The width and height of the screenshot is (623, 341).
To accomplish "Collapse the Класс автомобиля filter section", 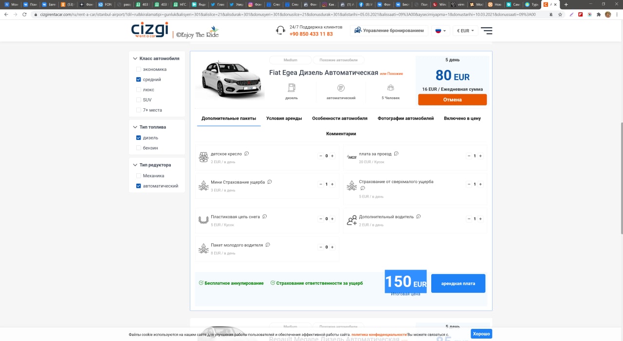I will coord(156,58).
